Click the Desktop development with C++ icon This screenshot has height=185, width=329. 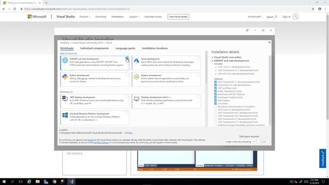point(137,99)
